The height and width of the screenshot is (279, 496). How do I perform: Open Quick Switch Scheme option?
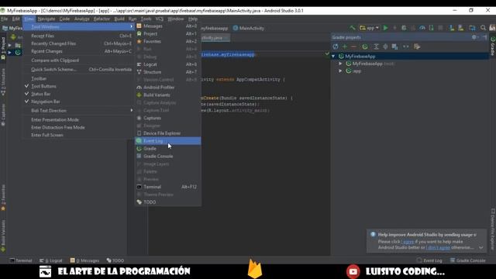[78, 69]
